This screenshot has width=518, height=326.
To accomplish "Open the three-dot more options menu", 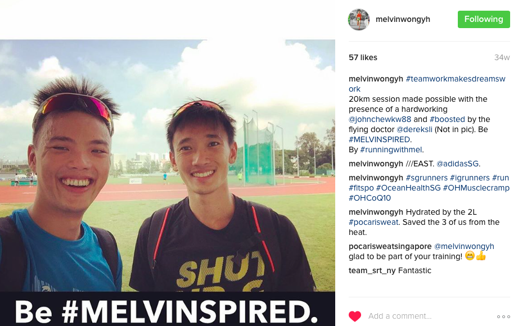I will pos(503,316).
